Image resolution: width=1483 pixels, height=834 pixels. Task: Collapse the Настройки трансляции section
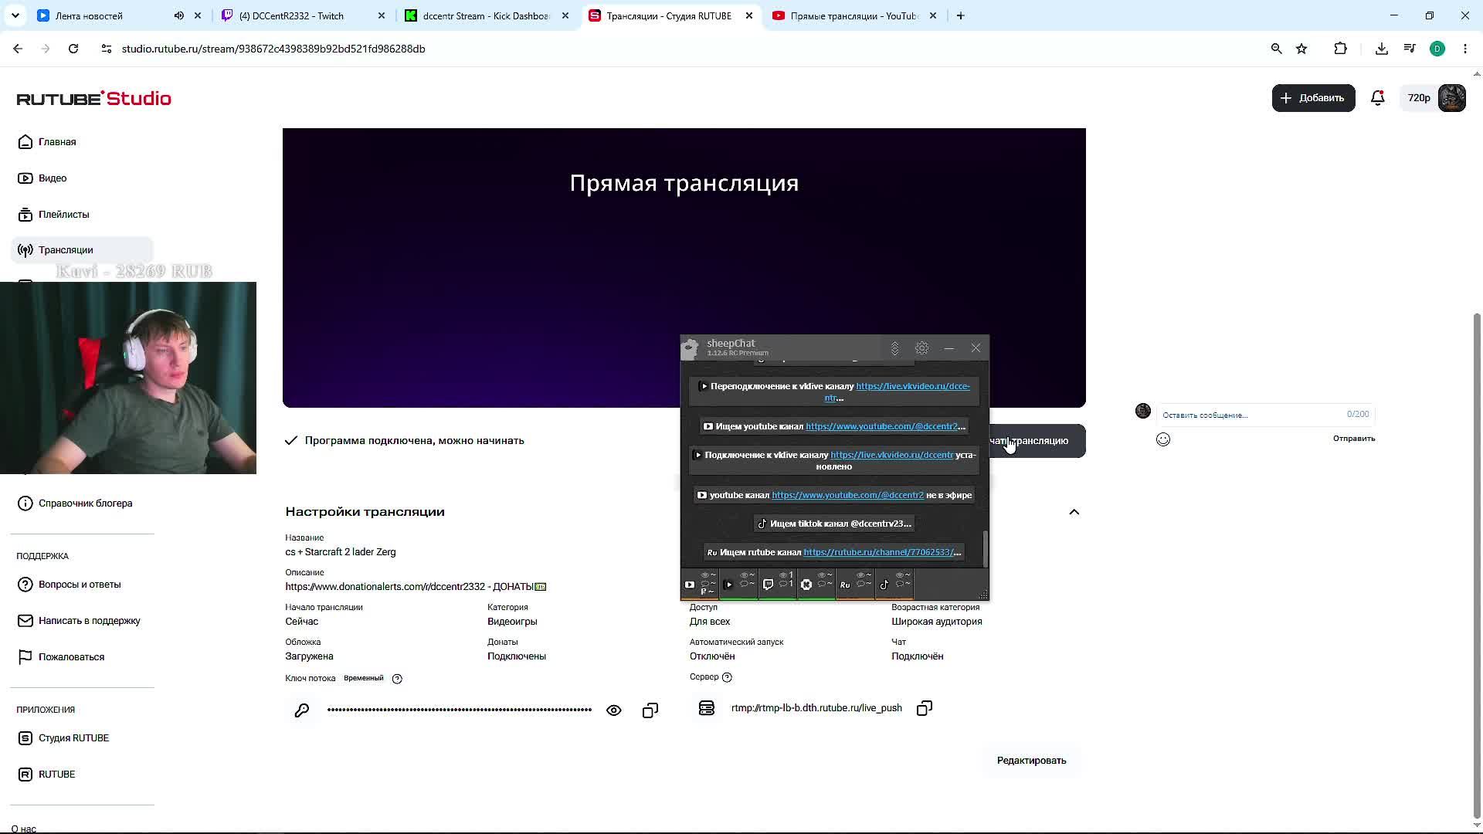tap(1074, 512)
